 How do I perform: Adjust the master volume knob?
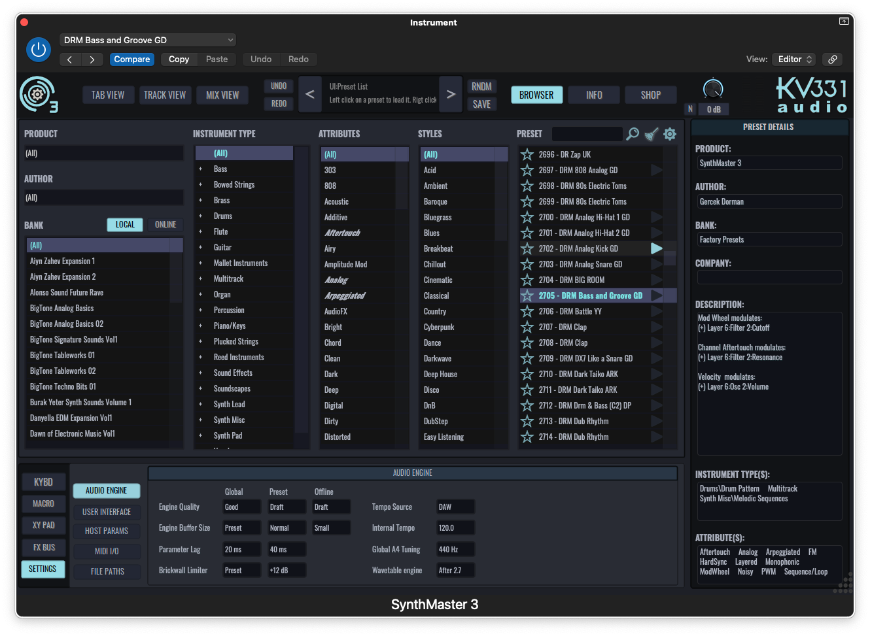tap(713, 89)
